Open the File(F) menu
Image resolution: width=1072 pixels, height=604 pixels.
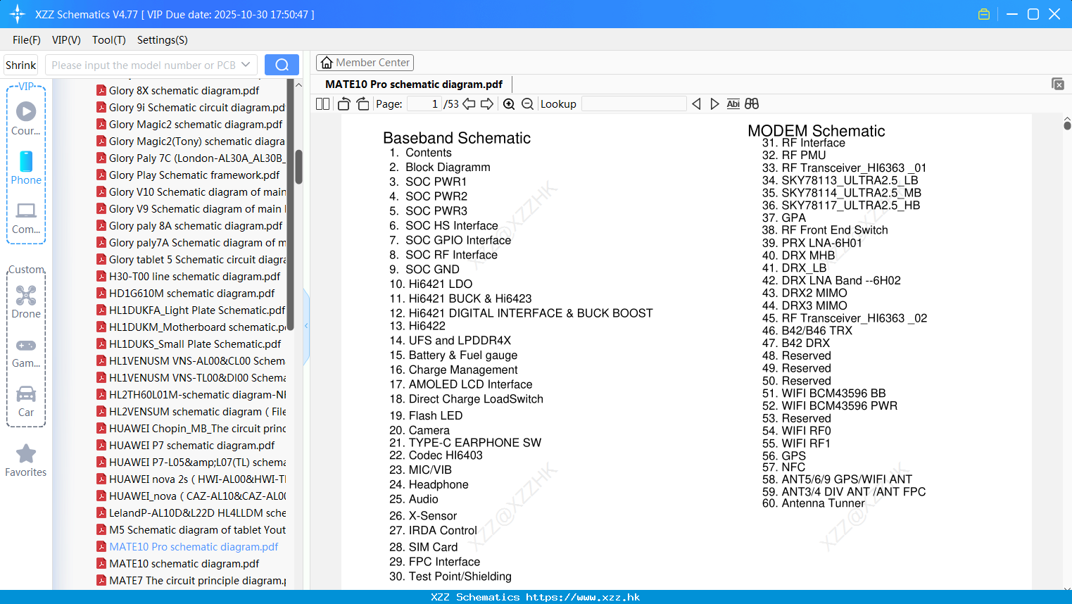pyautogui.click(x=27, y=39)
